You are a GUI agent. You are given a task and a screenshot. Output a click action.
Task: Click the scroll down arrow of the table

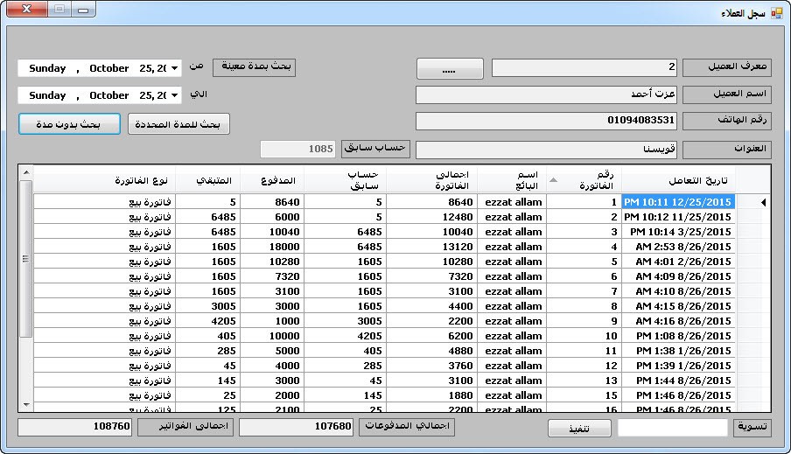[x=25, y=405]
